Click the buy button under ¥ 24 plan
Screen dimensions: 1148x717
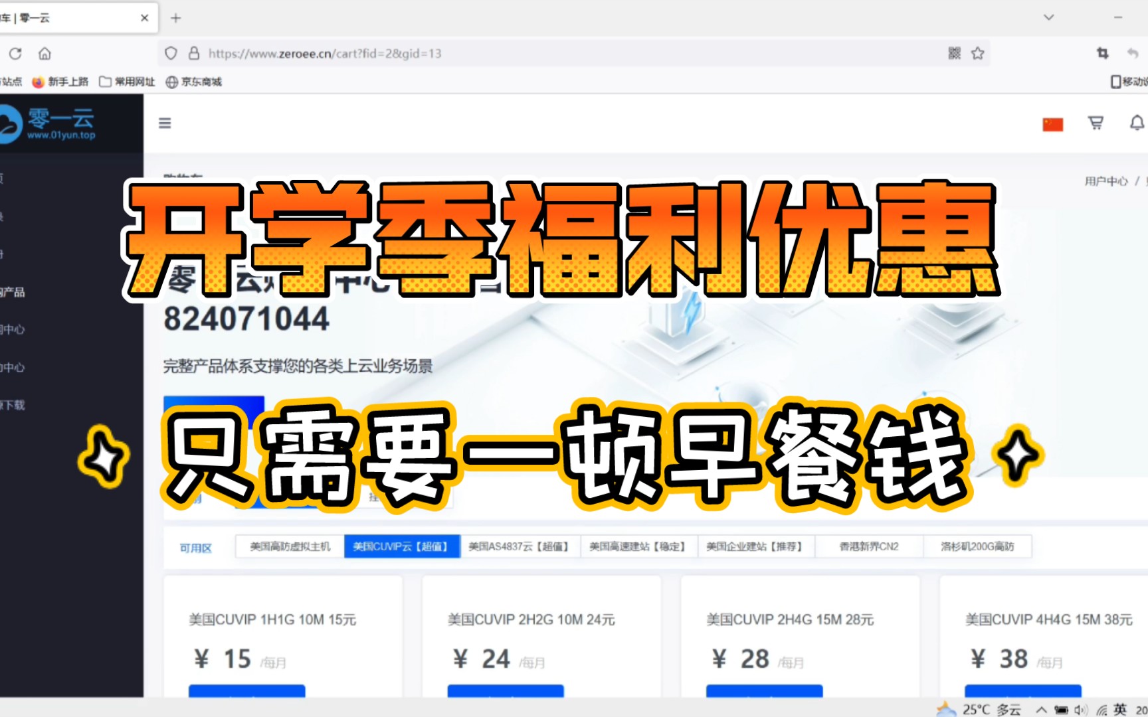point(506,691)
